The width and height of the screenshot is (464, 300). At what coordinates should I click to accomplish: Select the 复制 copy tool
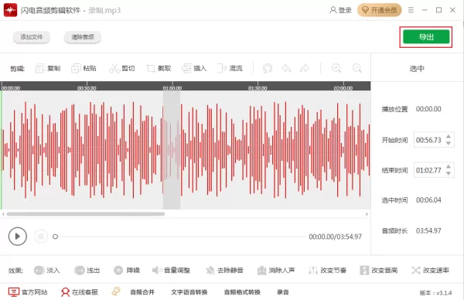coord(48,68)
